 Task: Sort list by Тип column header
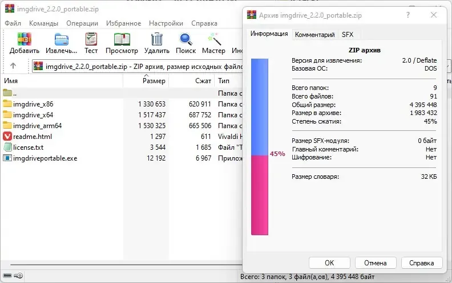[229, 81]
